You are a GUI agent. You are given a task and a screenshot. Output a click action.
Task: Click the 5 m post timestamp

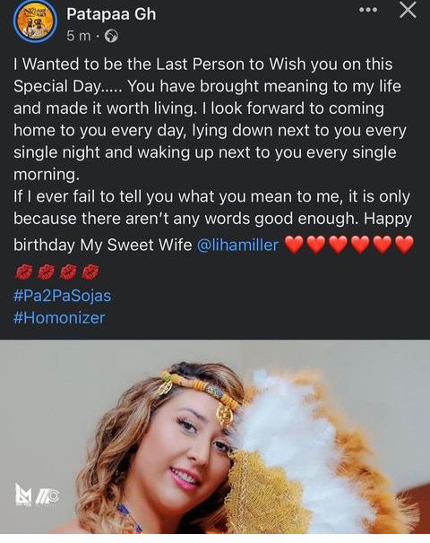coord(79,36)
